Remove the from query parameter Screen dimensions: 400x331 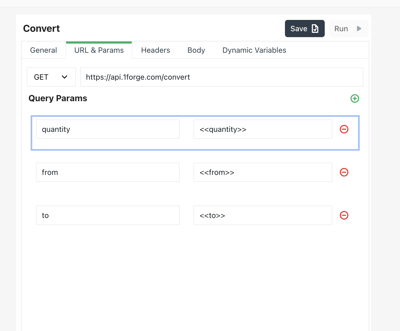coord(344,172)
